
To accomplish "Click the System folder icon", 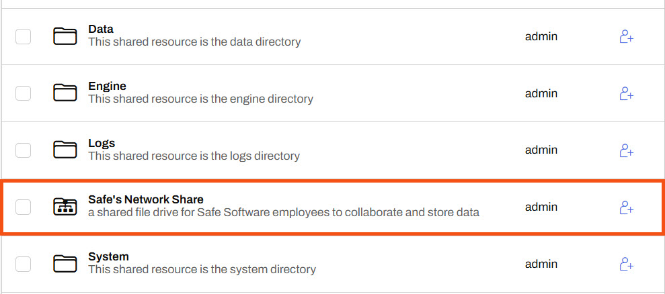I will (x=65, y=263).
